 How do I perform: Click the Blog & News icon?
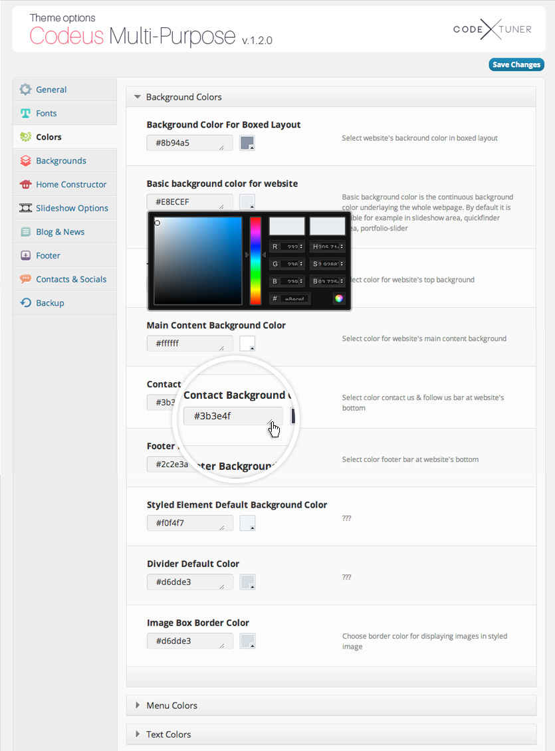[25, 232]
